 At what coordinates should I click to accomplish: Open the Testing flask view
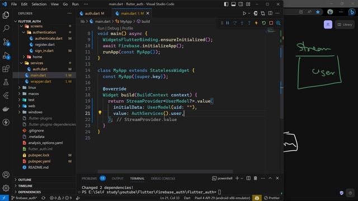pyautogui.click(x=6, y=82)
